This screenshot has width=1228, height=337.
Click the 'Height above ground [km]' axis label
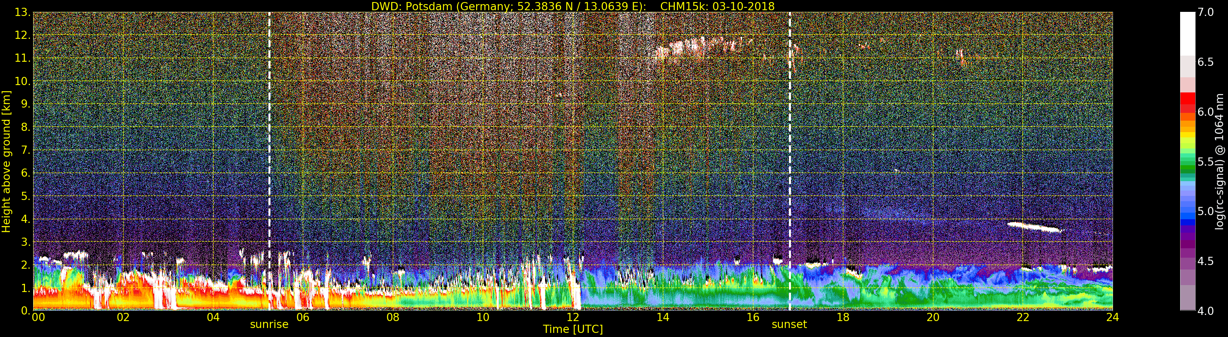6,162
